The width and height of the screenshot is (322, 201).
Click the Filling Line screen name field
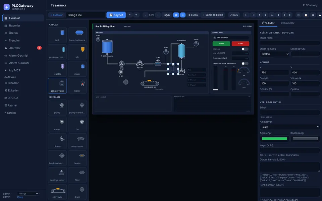86,15
